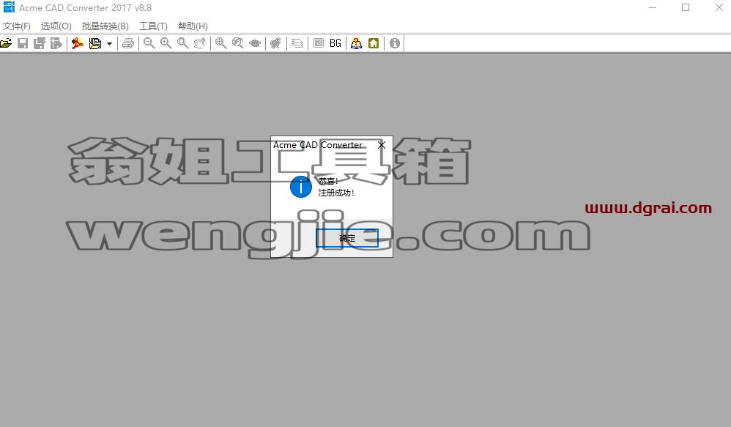Image resolution: width=731 pixels, height=427 pixels.
Task: Click the 注册成功! message text
Action: (x=336, y=193)
